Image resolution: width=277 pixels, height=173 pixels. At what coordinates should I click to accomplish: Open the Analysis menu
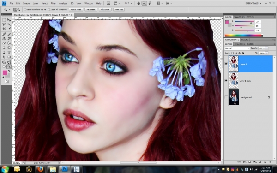point(63,3)
